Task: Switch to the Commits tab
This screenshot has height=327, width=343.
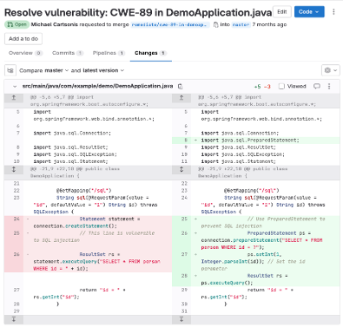Action: tap(68, 53)
